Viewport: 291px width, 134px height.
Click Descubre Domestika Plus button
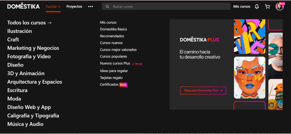click(x=203, y=90)
